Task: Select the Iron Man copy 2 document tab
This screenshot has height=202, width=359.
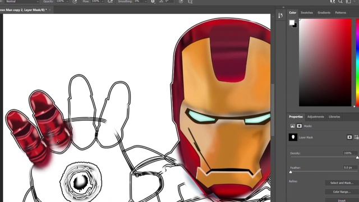Action: [x=23, y=10]
